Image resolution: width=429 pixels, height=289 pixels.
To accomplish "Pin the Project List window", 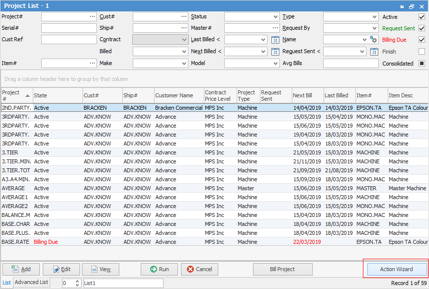I will (x=402, y=6).
